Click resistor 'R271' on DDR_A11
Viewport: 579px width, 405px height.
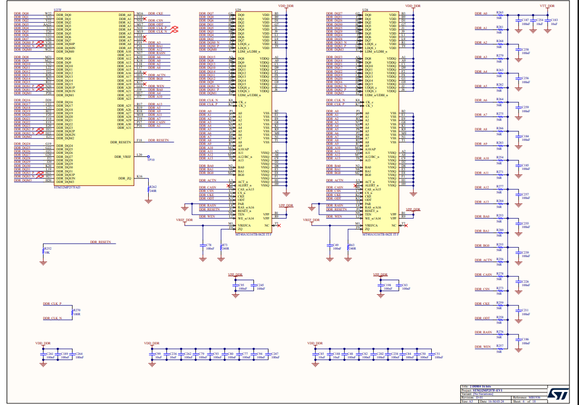coord(499,174)
